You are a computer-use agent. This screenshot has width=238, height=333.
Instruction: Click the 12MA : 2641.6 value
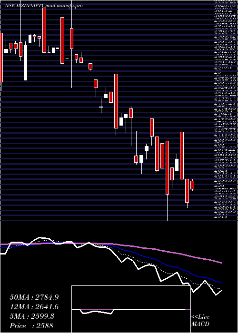(34, 307)
